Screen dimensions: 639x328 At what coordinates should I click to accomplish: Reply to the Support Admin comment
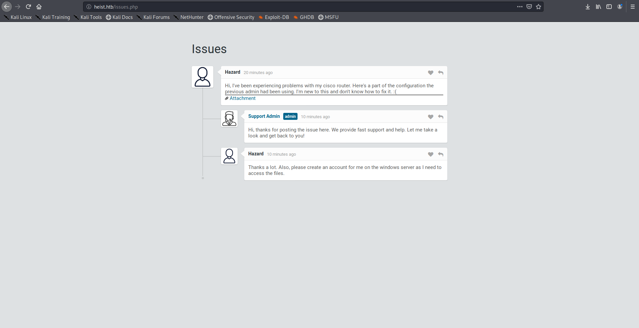tap(441, 117)
